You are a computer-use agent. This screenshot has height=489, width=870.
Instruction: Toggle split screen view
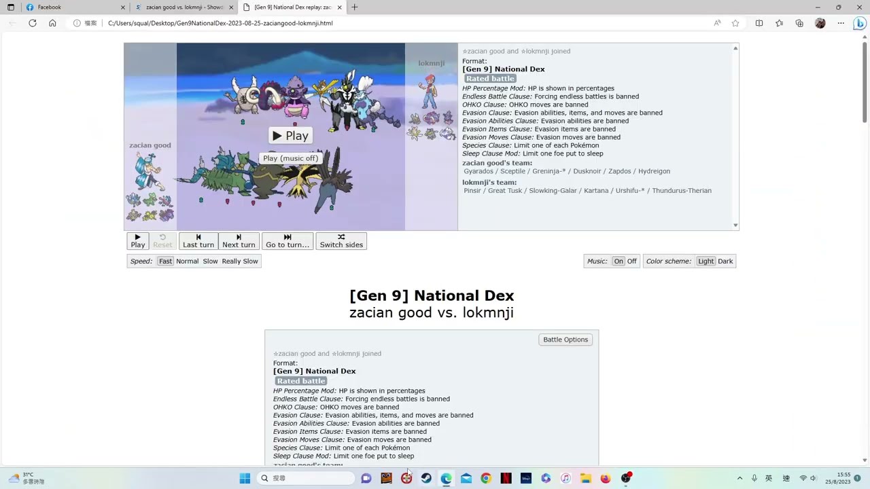pos(759,23)
